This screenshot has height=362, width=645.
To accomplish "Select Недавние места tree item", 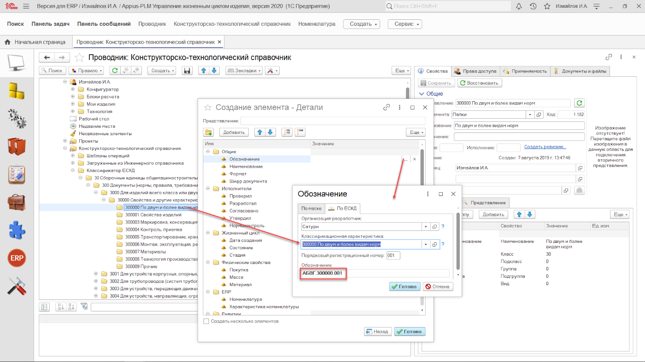I will (x=97, y=126).
